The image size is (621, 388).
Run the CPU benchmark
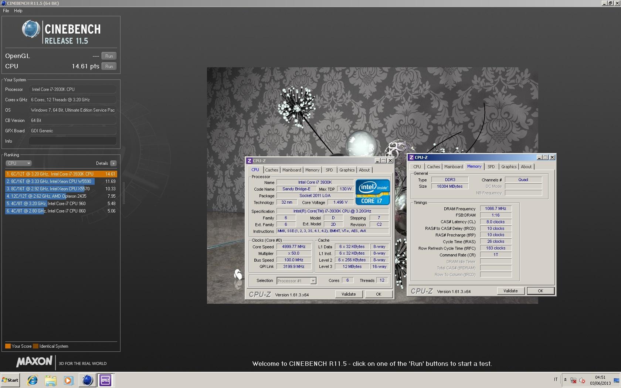coord(109,67)
